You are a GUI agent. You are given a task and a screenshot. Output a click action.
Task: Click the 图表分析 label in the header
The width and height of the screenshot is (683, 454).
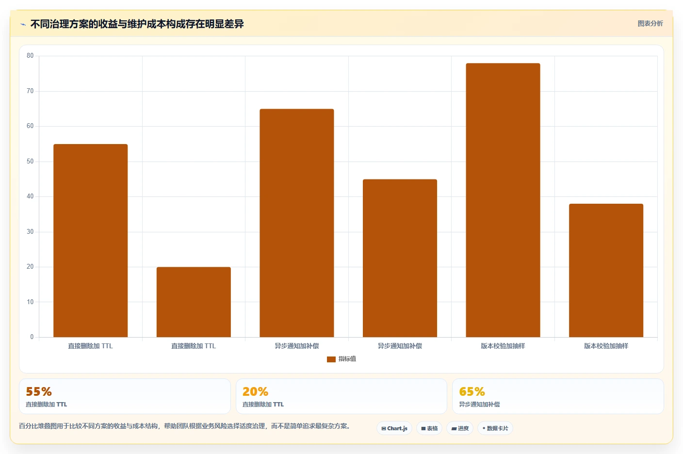[x=650, y=23]
